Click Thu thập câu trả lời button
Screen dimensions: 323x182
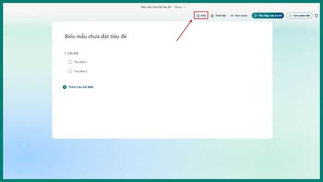268,15
